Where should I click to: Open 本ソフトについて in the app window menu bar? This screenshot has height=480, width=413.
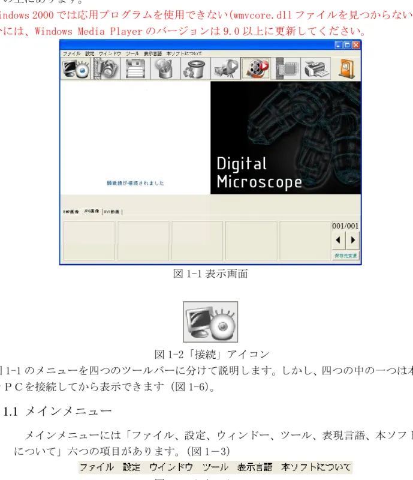[x=184, y=53]
